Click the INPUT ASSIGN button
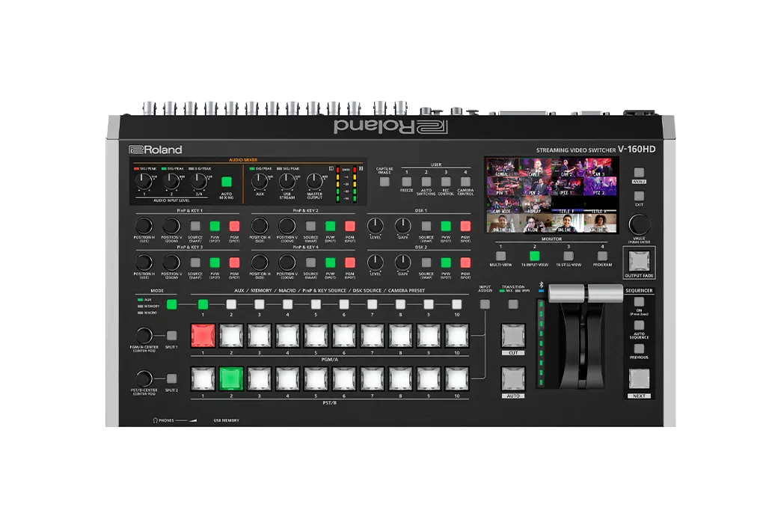The height and width of the screenshot is (528, 766). click(485, 304)
